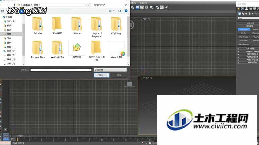
Task: Open the material editor toolbar icon
Action: tap(152, 7)
